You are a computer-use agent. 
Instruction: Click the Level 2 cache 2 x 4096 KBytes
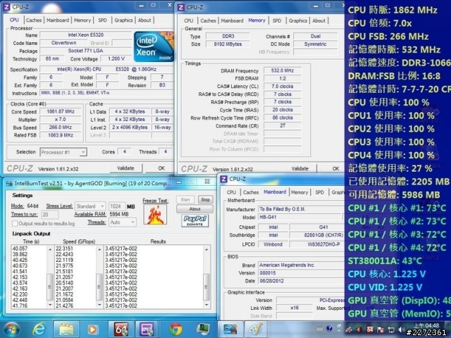(130, 127)
